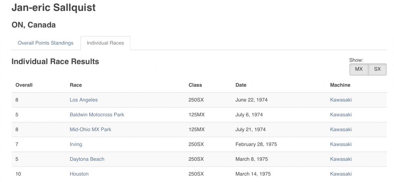Viewport: 394px width, 182px height.
Task: Click Kawasaki in the Daytona Beach row
Action: 341,159
